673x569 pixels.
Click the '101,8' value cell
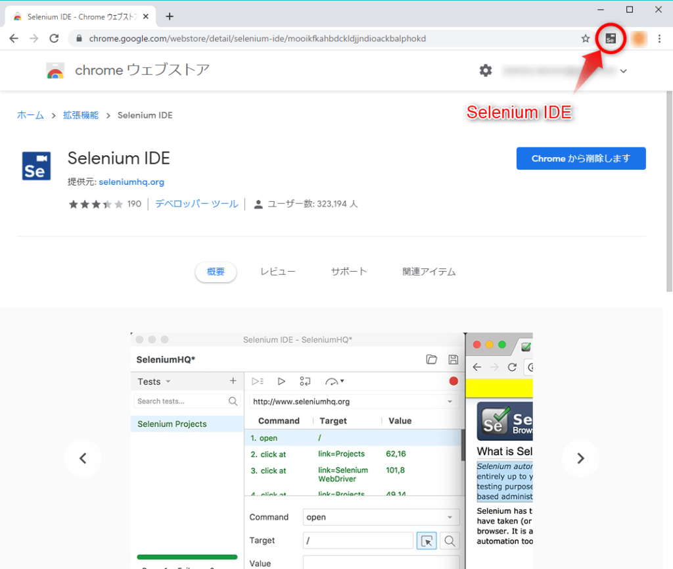395,470
